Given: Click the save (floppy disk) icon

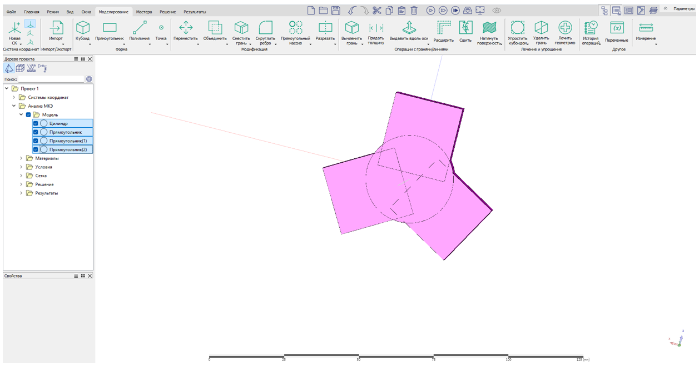Looking at the screenshot, I should 336,11.
